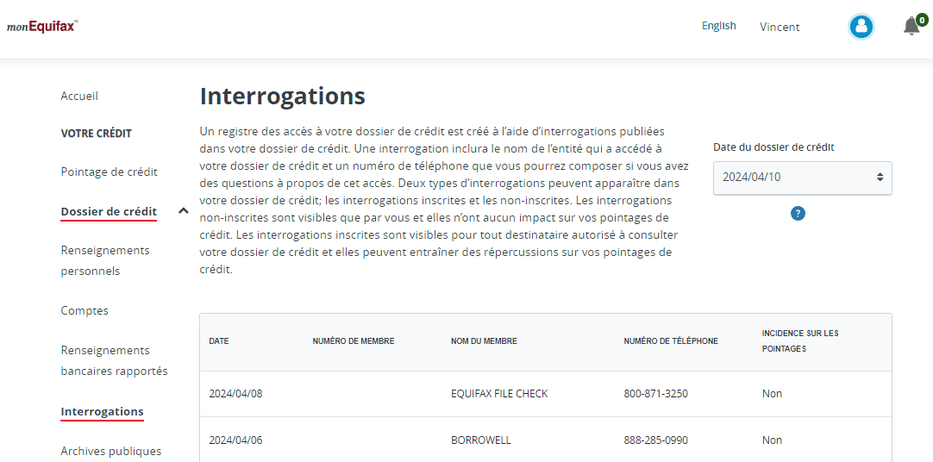The image size is (933, 462).
Task: Go to Accueil in sidebar
Action: 79,96
